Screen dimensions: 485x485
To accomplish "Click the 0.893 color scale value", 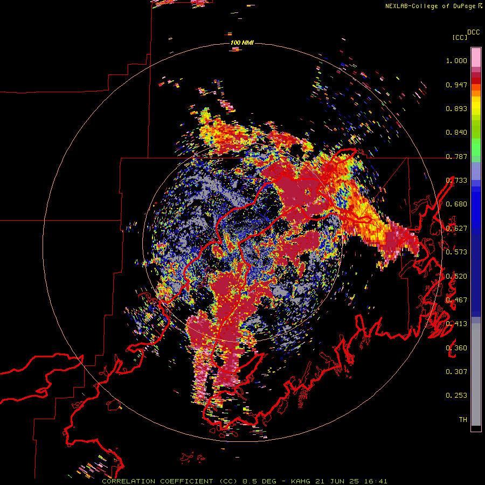I will pyautogui.click(x=456, y=108).
